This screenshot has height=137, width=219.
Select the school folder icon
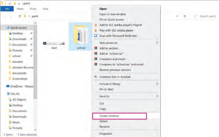point(80,35)
